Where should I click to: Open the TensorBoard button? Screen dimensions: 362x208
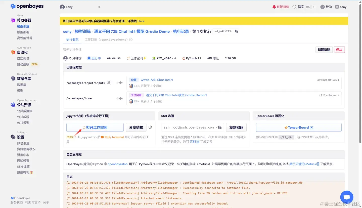(x=299, y=128)
